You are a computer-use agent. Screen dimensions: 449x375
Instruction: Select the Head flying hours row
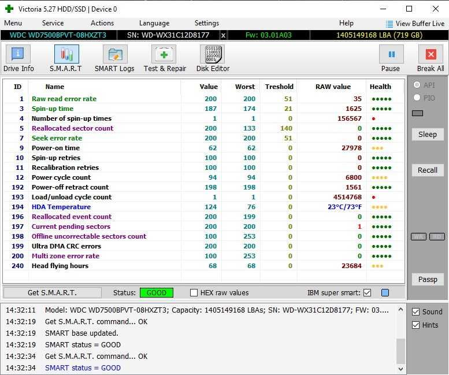point(203,266)
